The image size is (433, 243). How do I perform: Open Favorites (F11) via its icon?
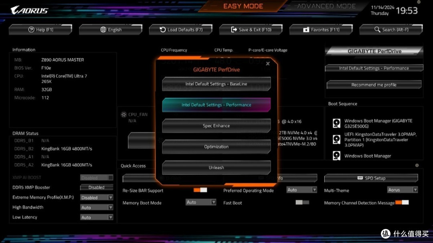[x=306, y=30]
